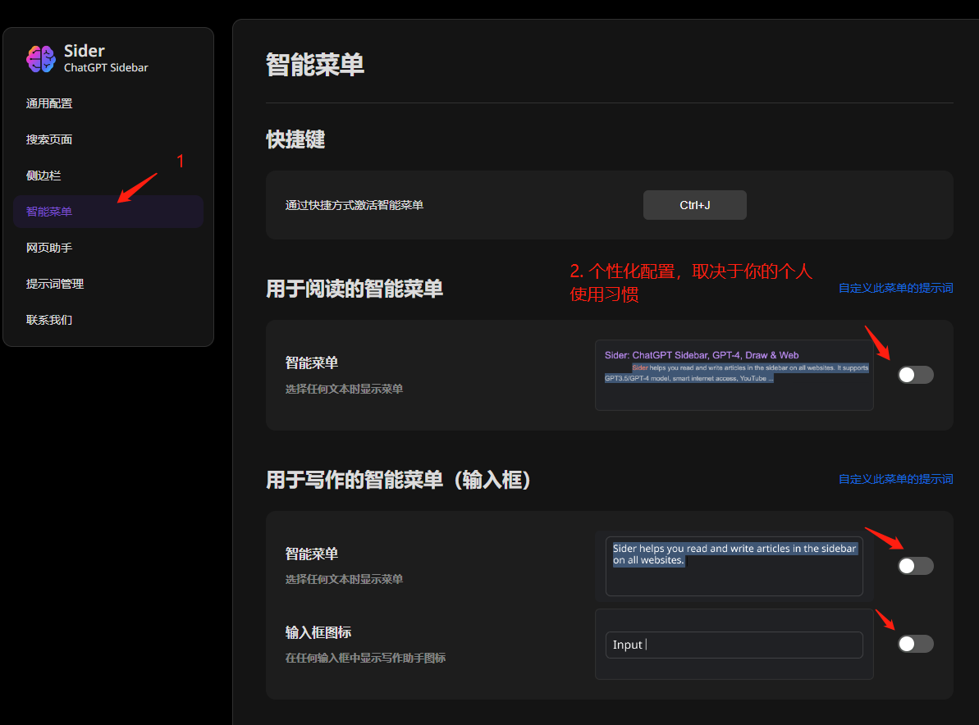Select 侧边栏 in the left navigation
Image resolution: width=979 pixels, height=725 pixels.
[x=43, y=176]
